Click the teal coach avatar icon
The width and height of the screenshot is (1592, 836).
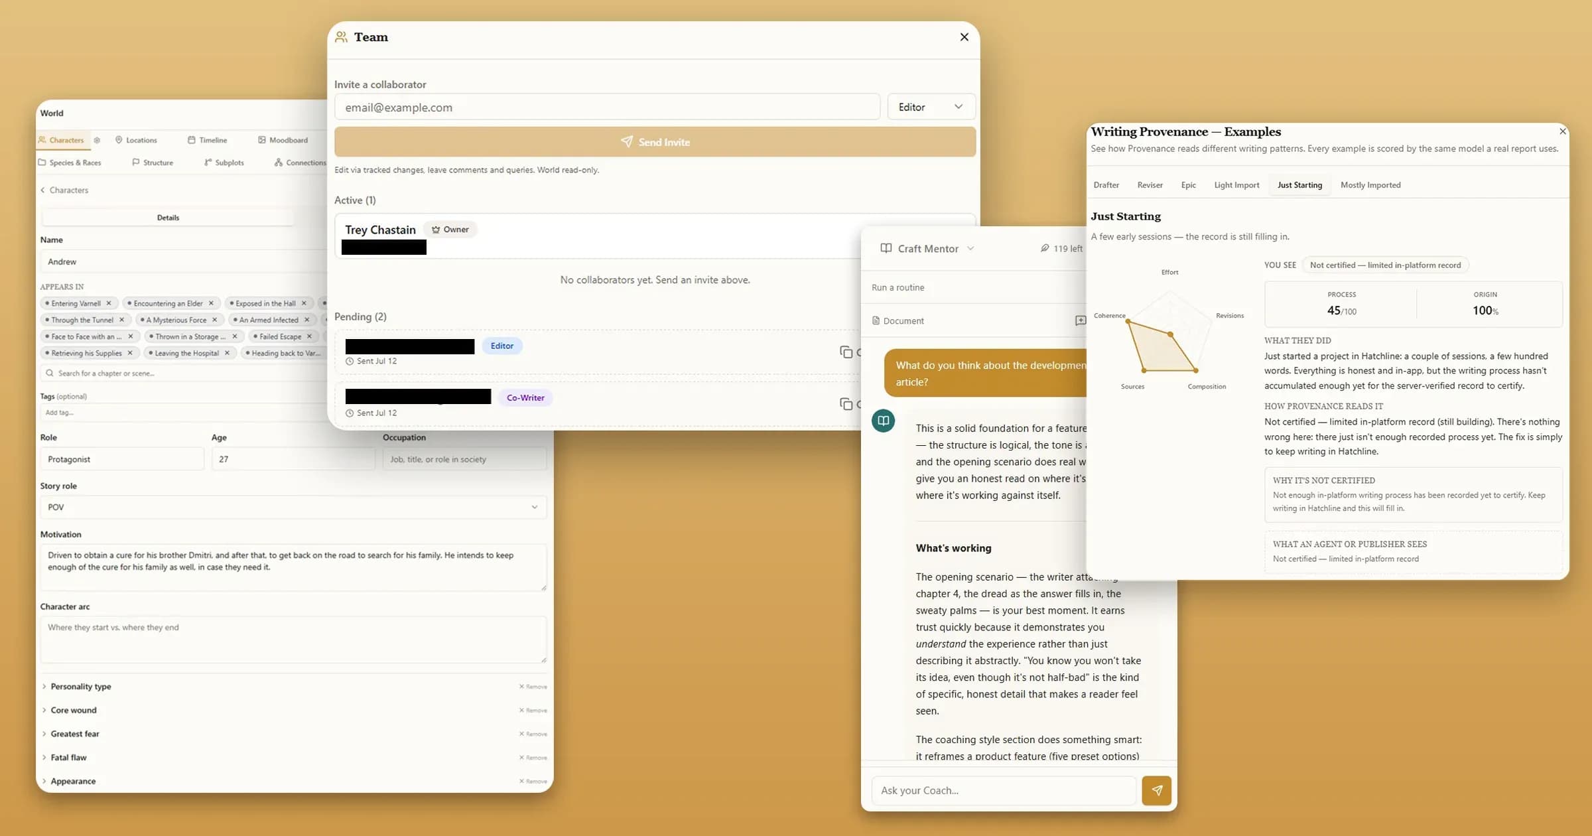(883, 421)
